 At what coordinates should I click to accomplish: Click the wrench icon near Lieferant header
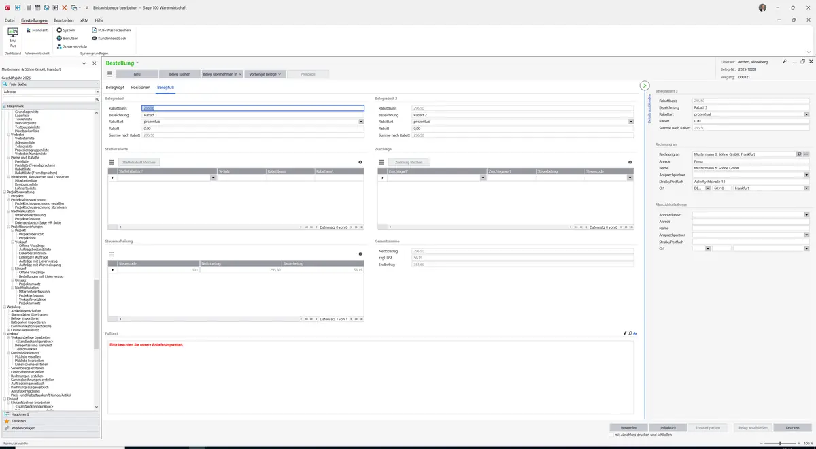tap(785, 62)
